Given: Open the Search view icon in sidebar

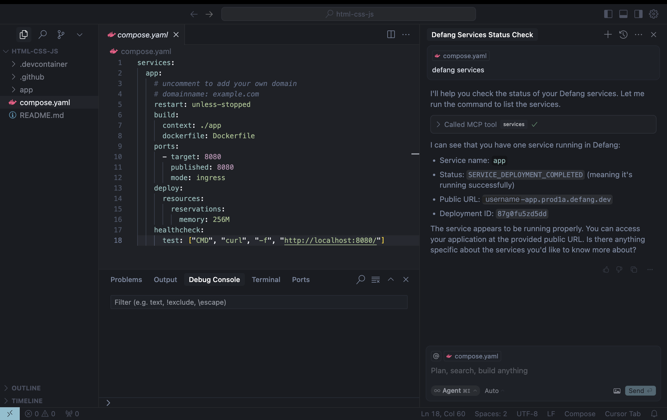Looking at the screenshot, I should (x=42, y=35).
